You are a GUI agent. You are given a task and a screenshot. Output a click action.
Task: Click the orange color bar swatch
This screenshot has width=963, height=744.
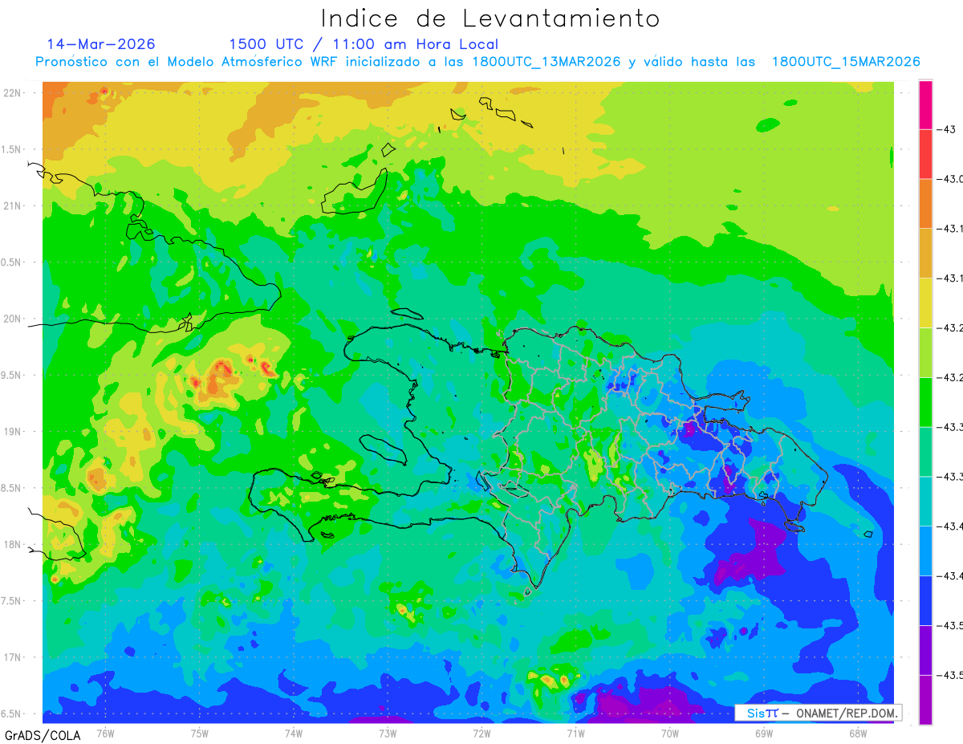tap(925, 203)
